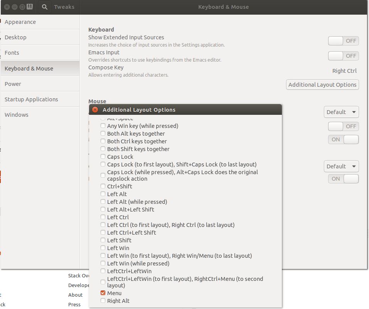369x309 pixels.
Task: Close the Additional Layout Options dialog
Action: pos(95,109)
